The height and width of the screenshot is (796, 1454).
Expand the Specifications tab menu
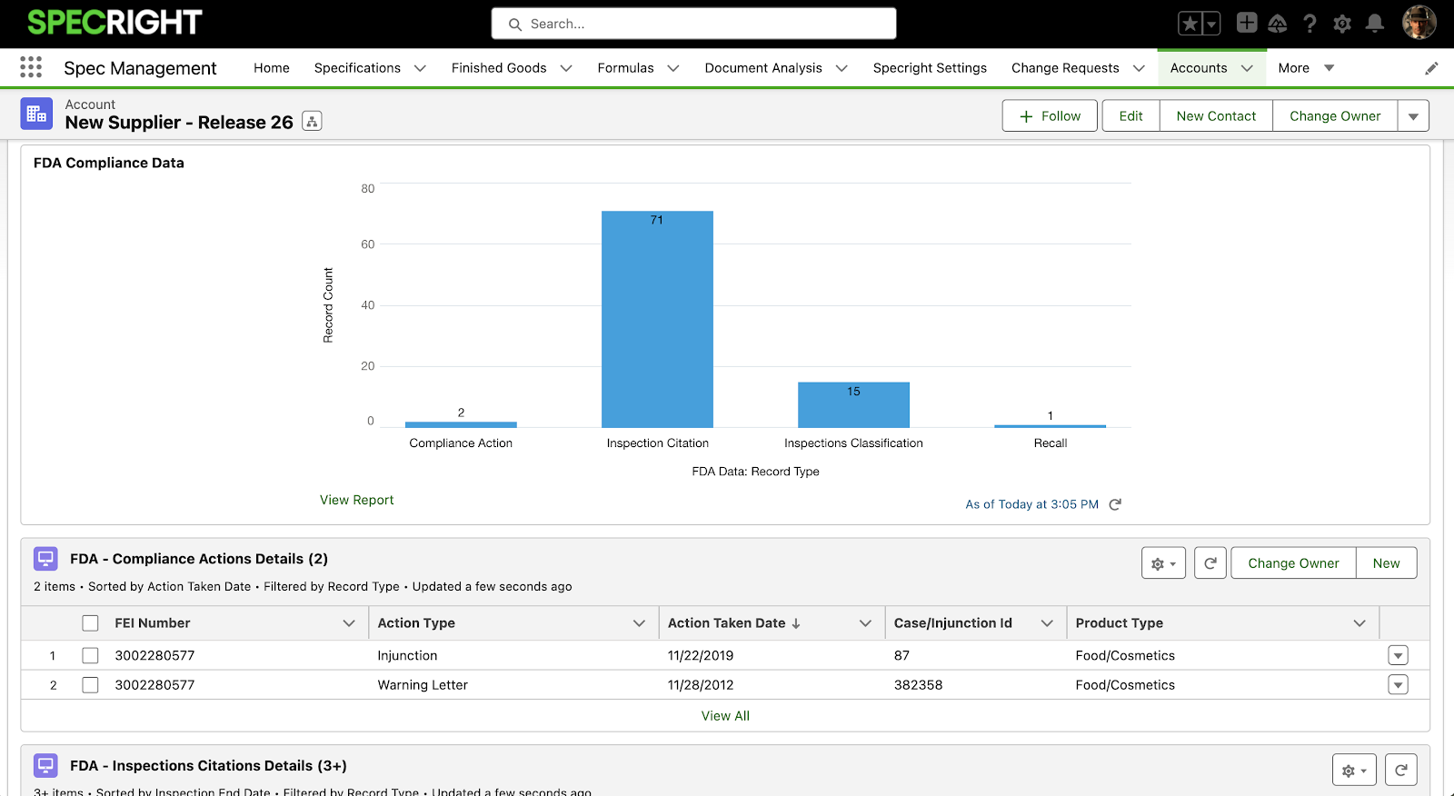420,68
